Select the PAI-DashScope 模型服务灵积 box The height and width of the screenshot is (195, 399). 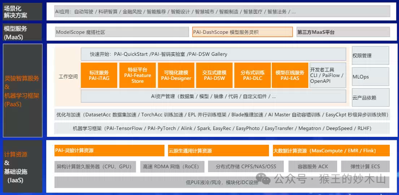point(242,32)
